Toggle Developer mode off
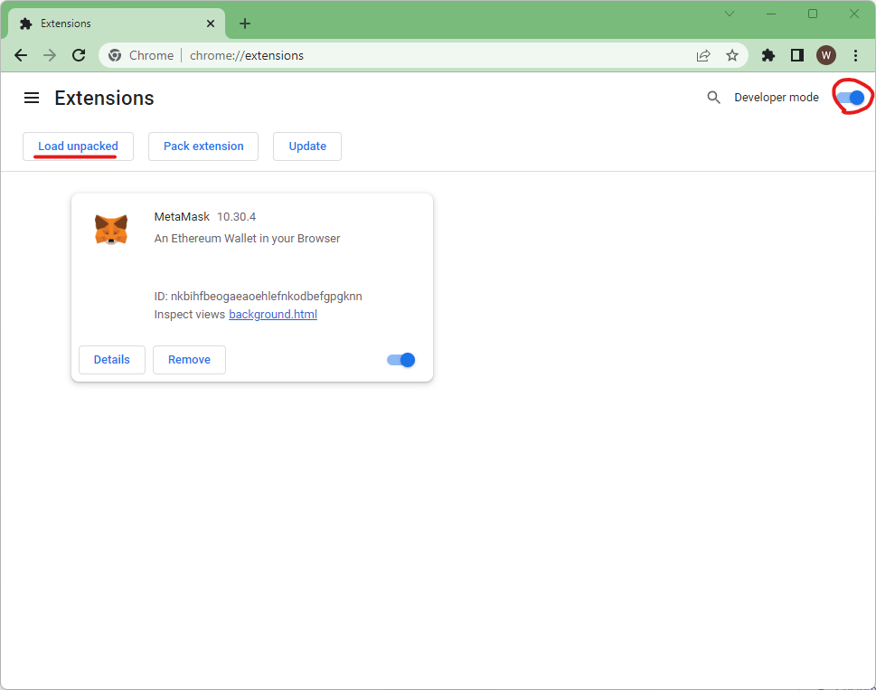 tap(850, 97)
